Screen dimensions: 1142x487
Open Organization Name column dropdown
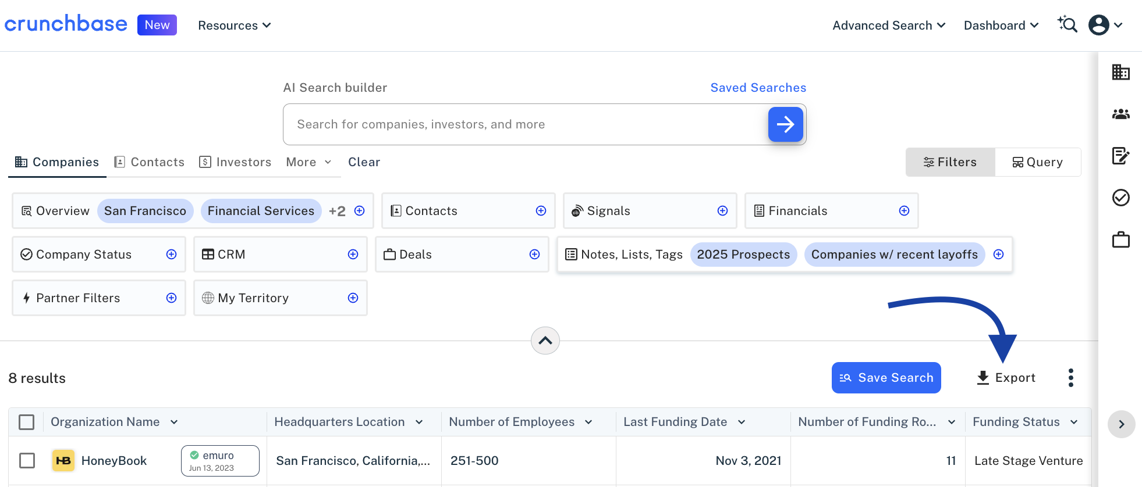[174, 422]
